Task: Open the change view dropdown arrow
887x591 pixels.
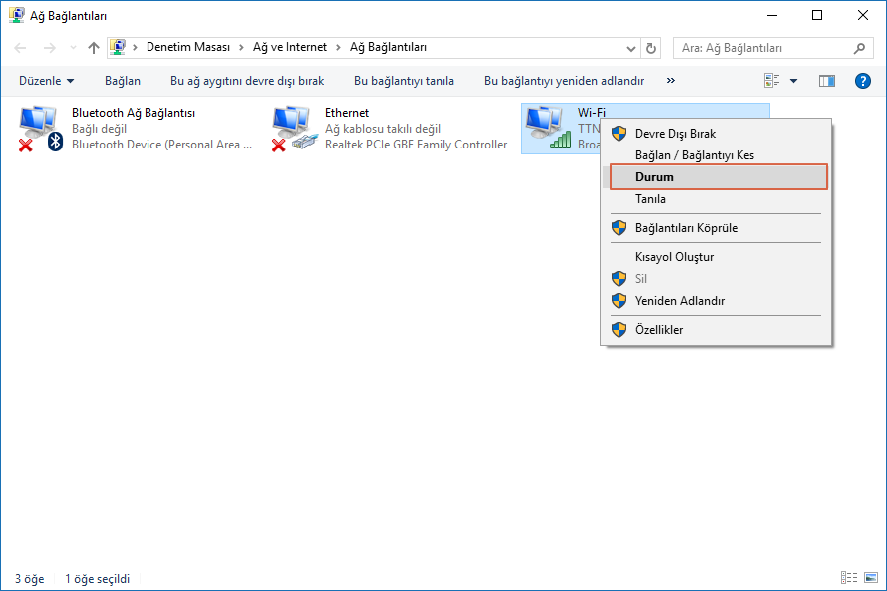Action: click(793, 81)
